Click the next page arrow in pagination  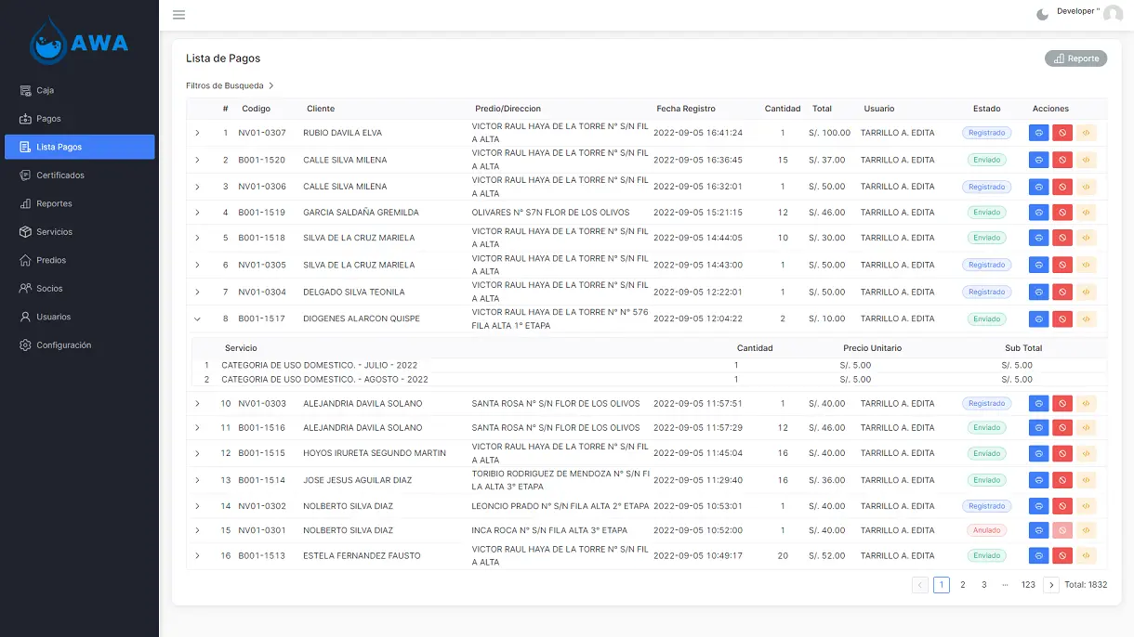tap(1051, 585)
